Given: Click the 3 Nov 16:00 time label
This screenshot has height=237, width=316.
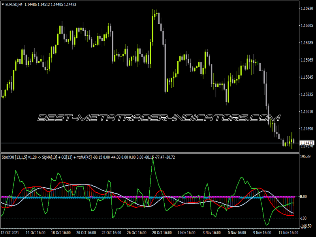Looking at the screenshot, I should click(x=212, y=233).
